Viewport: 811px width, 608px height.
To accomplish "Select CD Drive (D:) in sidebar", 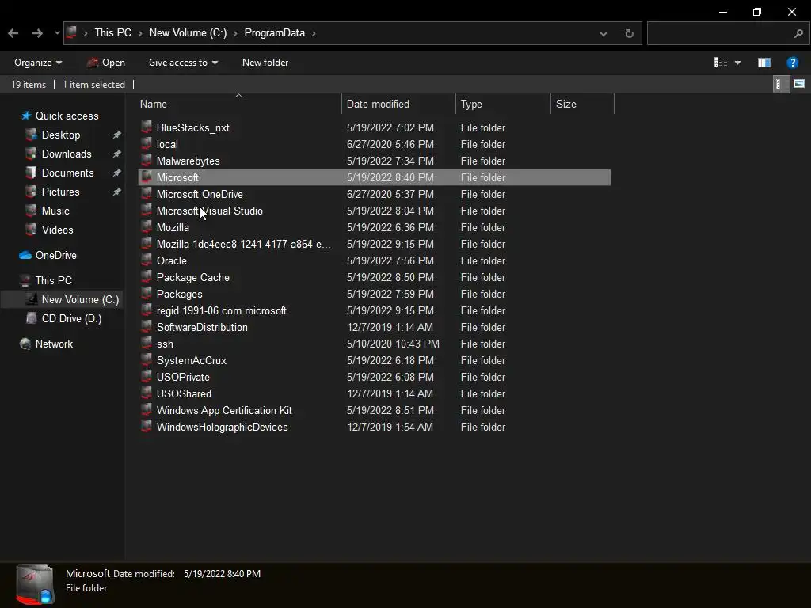I will 71,318.
